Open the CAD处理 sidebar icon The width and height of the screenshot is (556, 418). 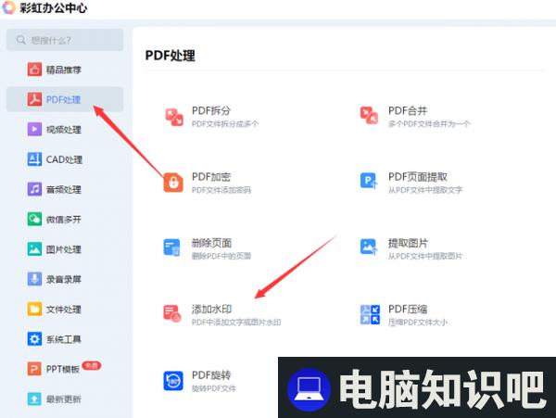34,159
